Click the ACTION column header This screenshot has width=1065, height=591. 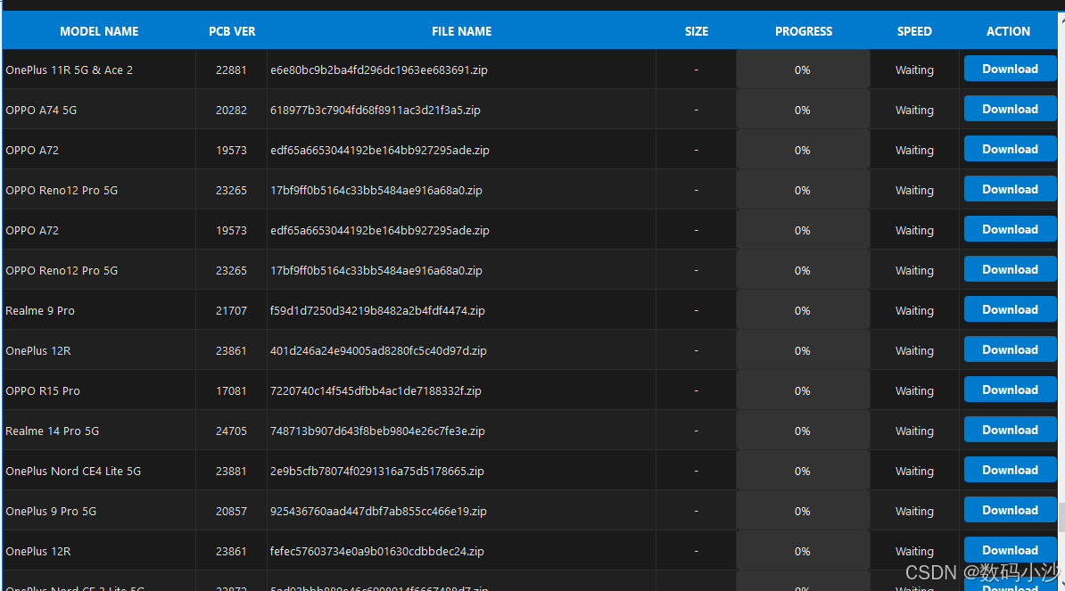[1008, 31]
